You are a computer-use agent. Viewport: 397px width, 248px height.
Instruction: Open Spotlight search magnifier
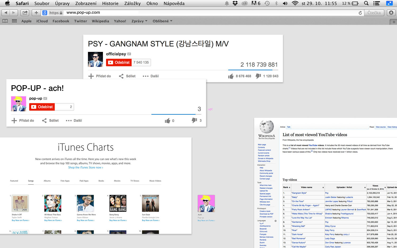tap(366, 3)
